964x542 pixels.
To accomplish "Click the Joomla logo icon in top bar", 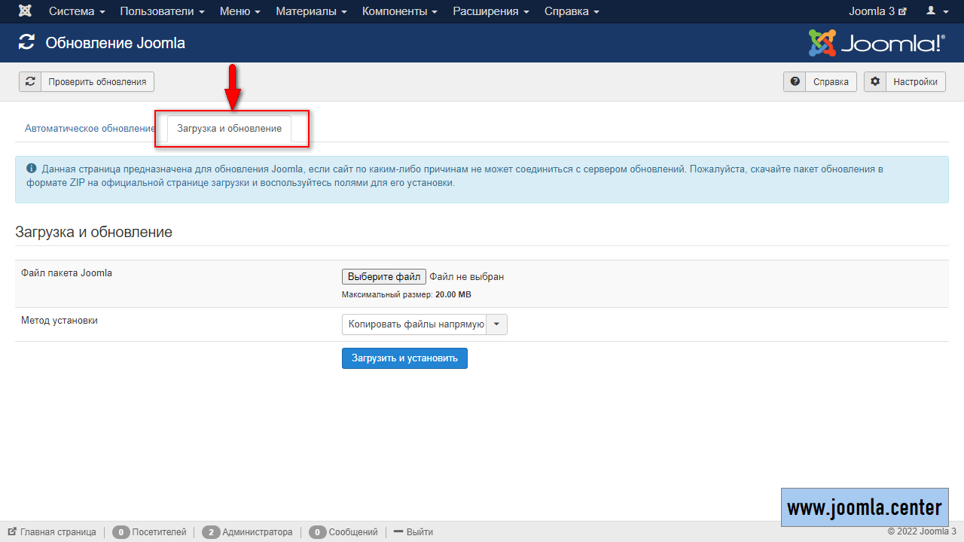I will 25,11.
